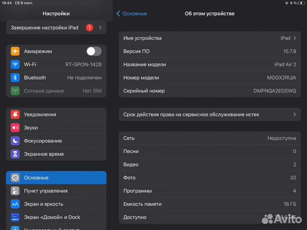The height and width of the screenshot is (230, 307).
Task: Open Bluetooth settings row
Action: point(56,78)
